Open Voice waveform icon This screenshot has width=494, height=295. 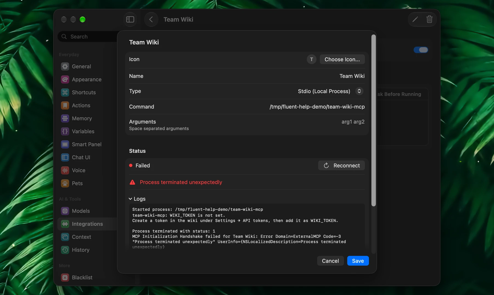point(65,170)
